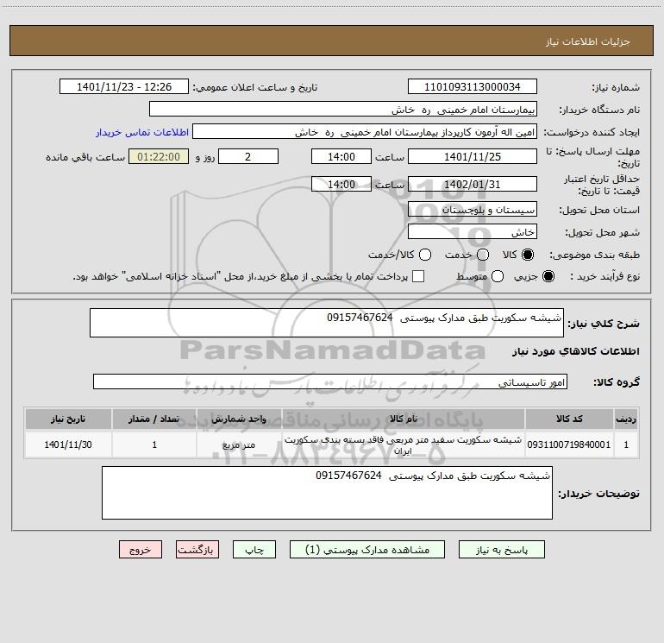Select متوسط purchase process radio
Screen dimensions: 664x643
click(x=498, y=276)
